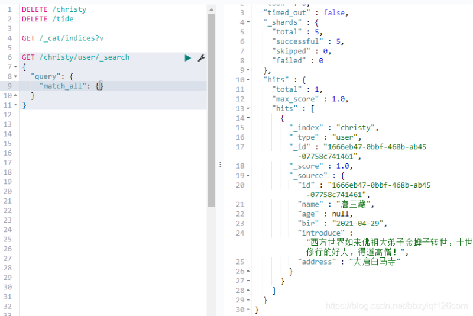Viewport: 473px width, 316px height.
Task: Click the "age" : null response line
Action: [x=325, y=214]
